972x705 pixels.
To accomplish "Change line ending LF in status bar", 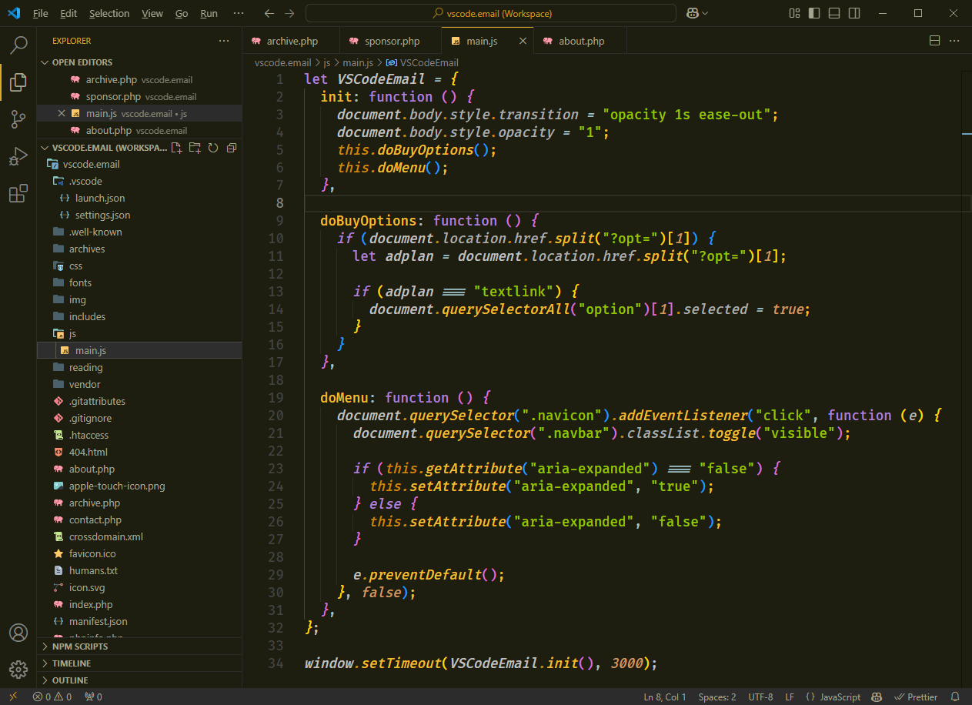I will click(x=789, y=697).
